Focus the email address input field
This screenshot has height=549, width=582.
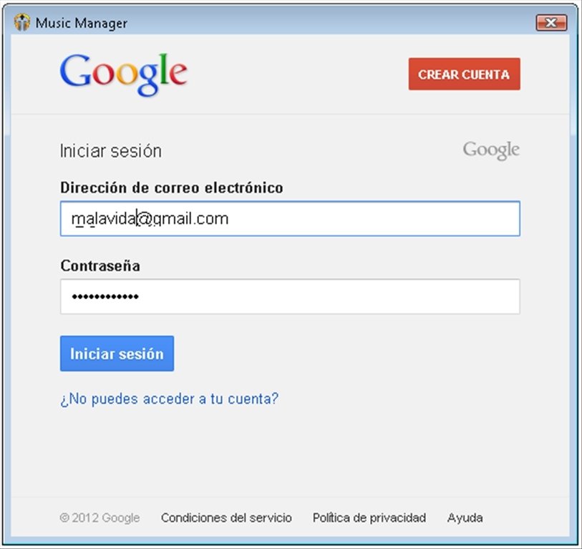click(290, 218)
